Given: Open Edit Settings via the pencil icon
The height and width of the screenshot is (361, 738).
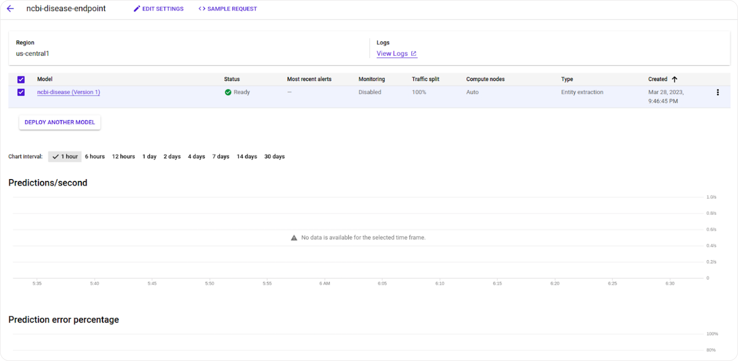Looking at the screenshot, I should pyautogui.click(x=136, y=8).
